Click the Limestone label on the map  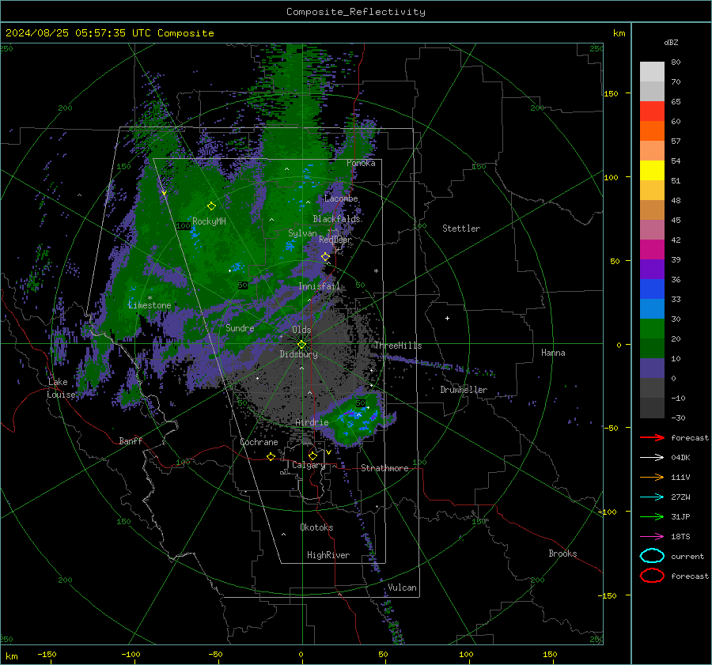click(x=150, y=305)
